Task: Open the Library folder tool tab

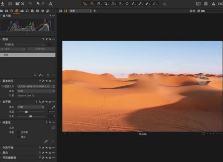Action: [1, 11]
